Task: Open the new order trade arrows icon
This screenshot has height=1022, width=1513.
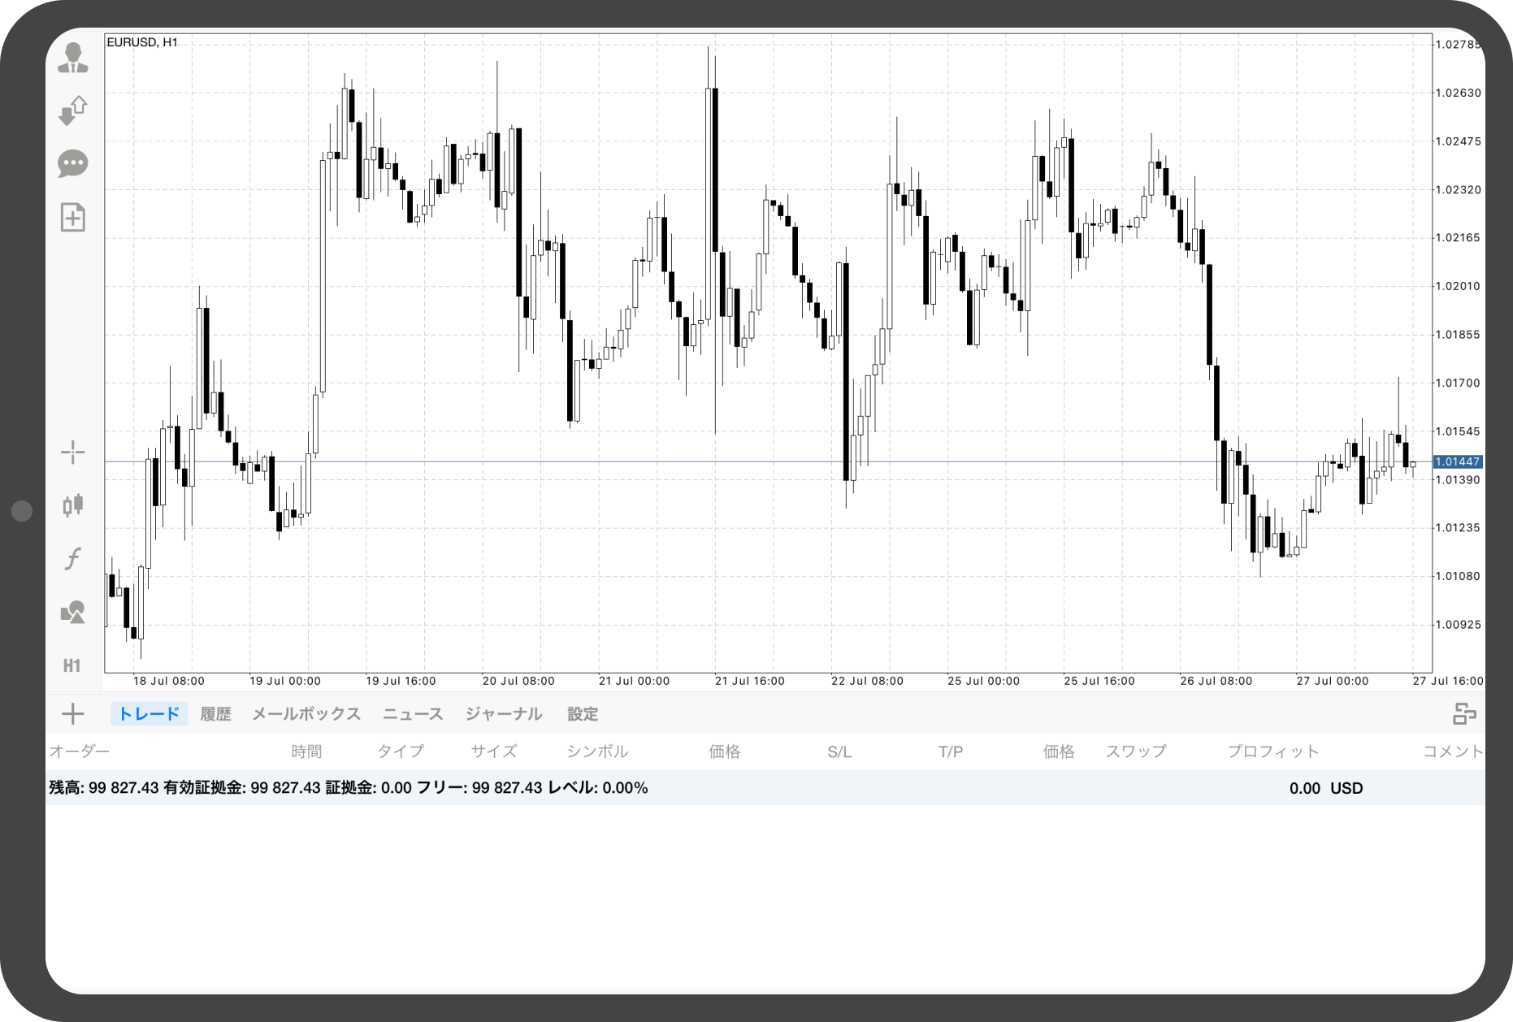Action: [73, 110]
